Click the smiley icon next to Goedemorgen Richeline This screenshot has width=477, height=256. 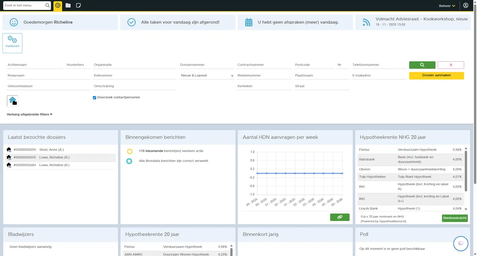[14, 22]
